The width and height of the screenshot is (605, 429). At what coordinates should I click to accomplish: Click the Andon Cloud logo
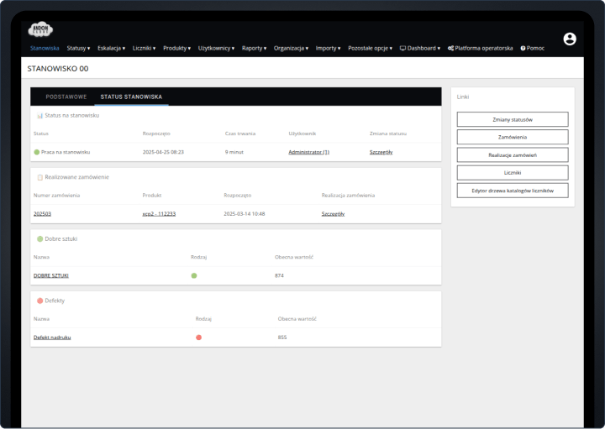(x=40, y=30)
